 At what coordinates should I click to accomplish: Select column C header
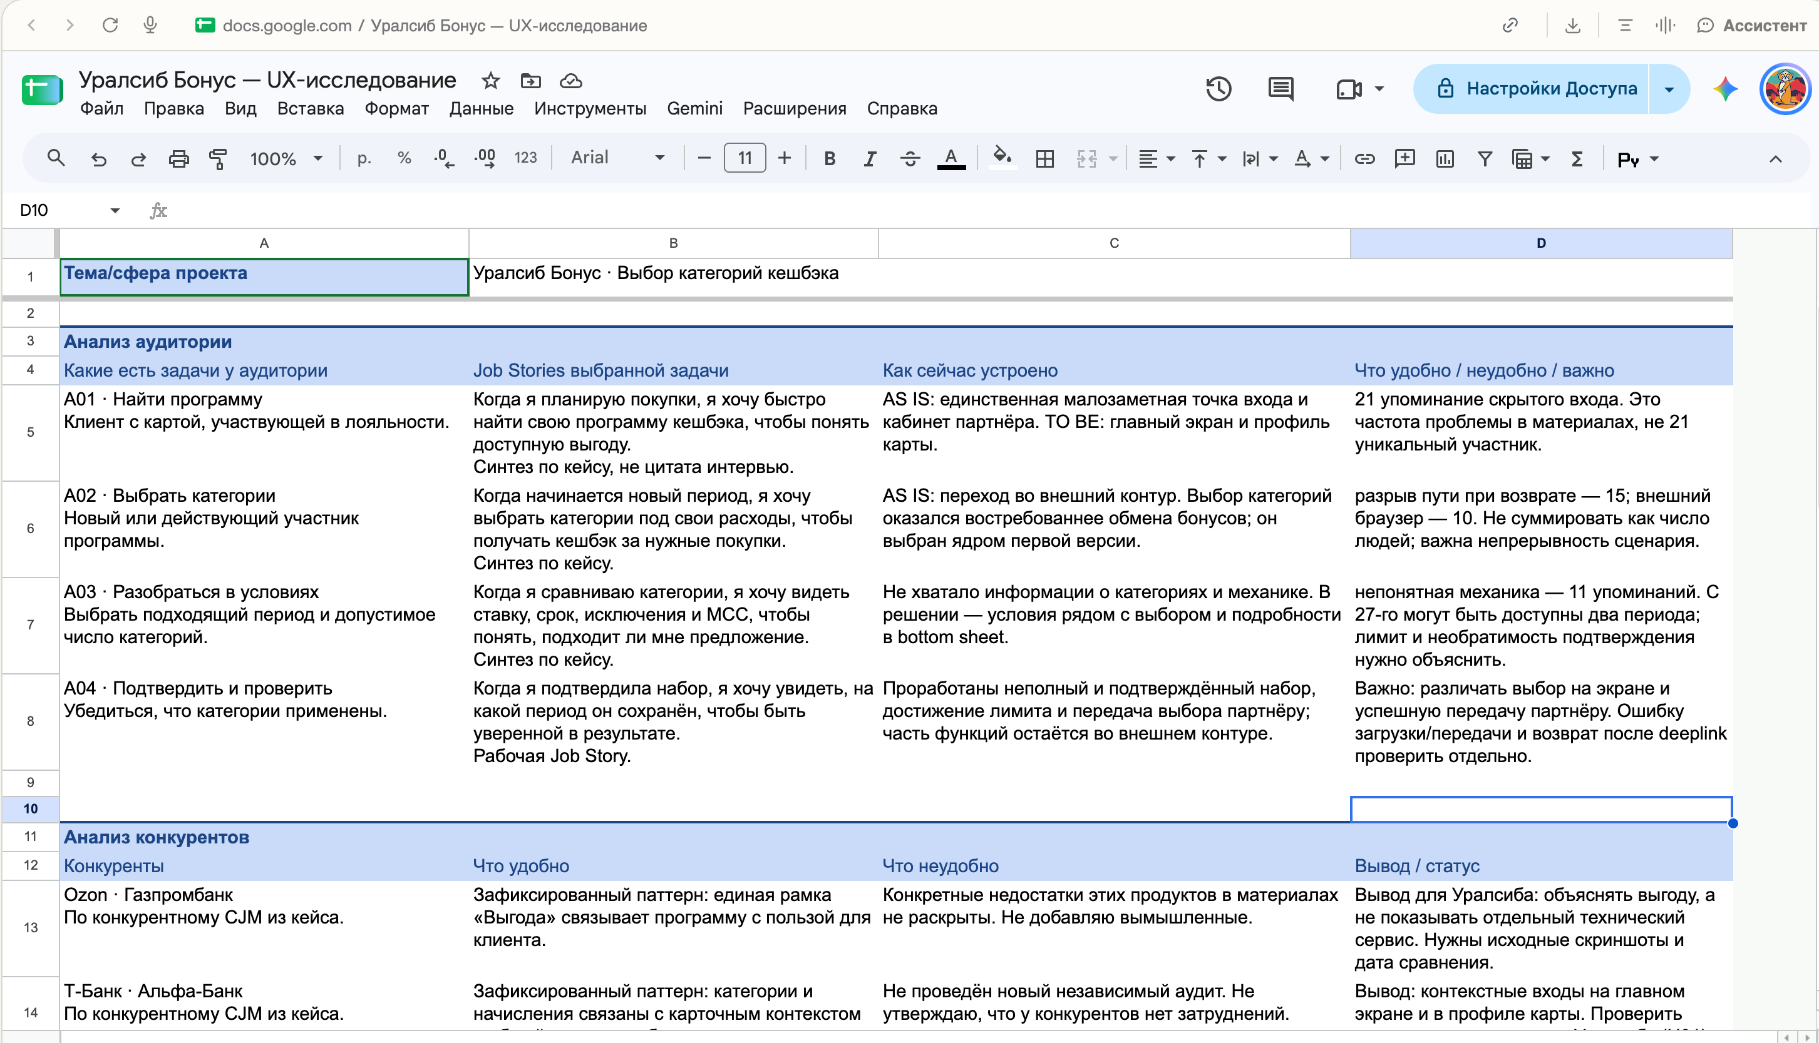[x=1114, y=243]
